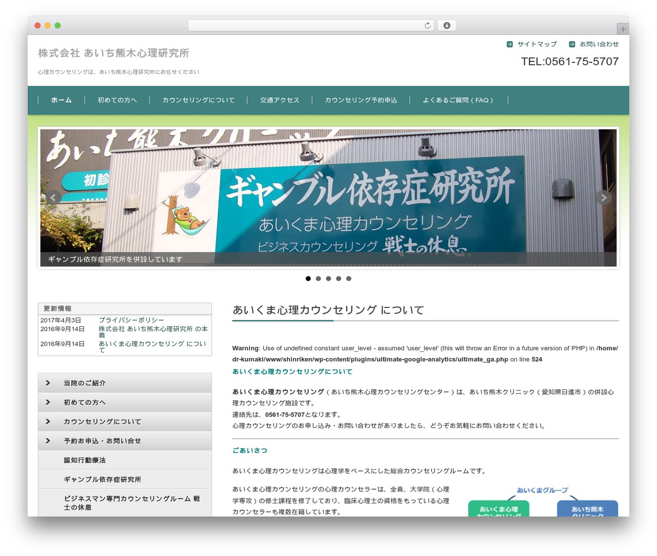
Task: Click the お問い合わせ arrow icon
Action: pos(572,44)
